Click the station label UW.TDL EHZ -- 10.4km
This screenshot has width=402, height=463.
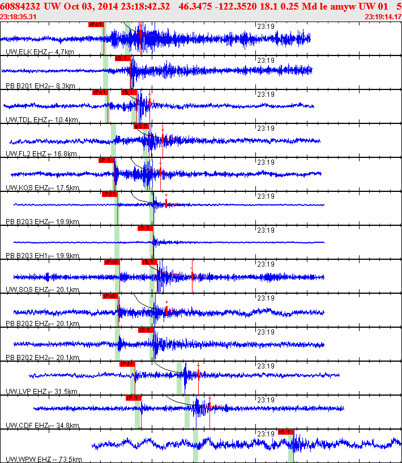point(42,120)
